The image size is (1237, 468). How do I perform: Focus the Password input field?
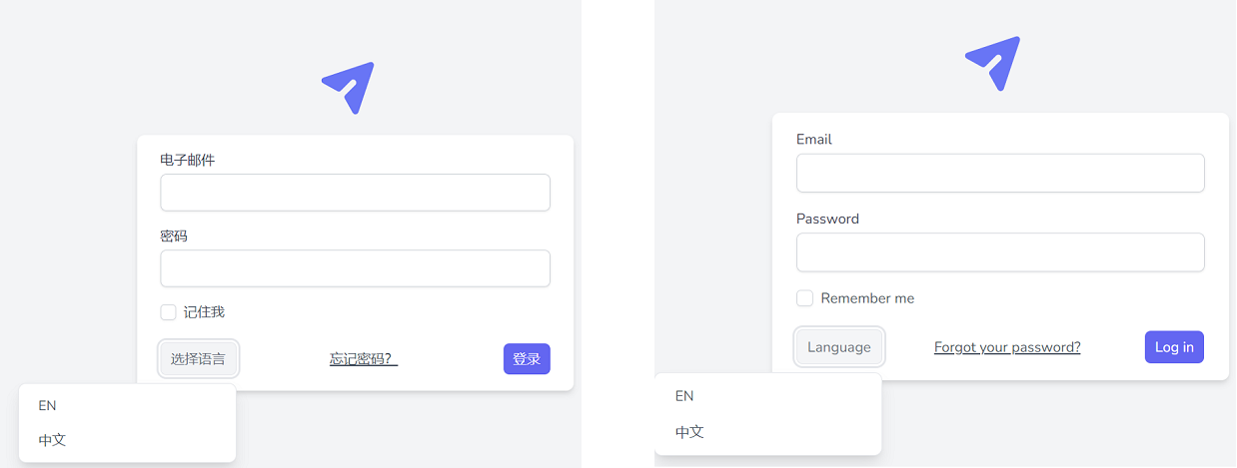point(1000,252)
